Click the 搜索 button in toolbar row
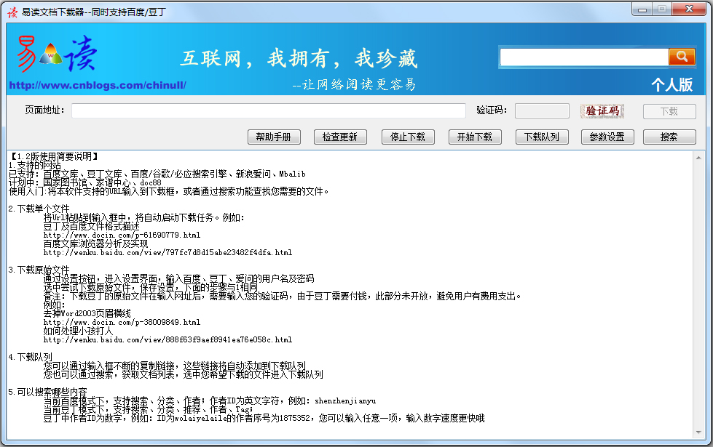The height and width of the screenshot is (447, 713). pos(669,137)
